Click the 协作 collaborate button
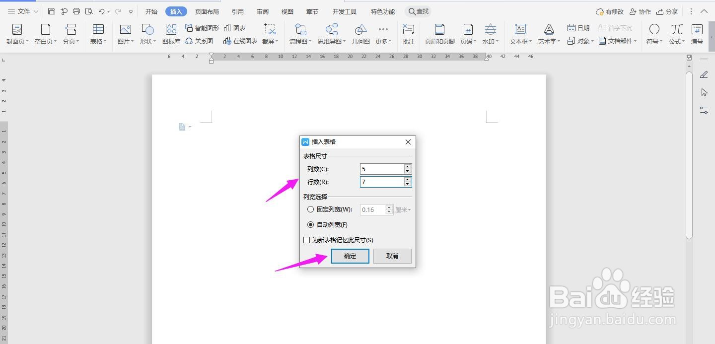The height and width of the screenshot is (344, 715). coord(640,11)
